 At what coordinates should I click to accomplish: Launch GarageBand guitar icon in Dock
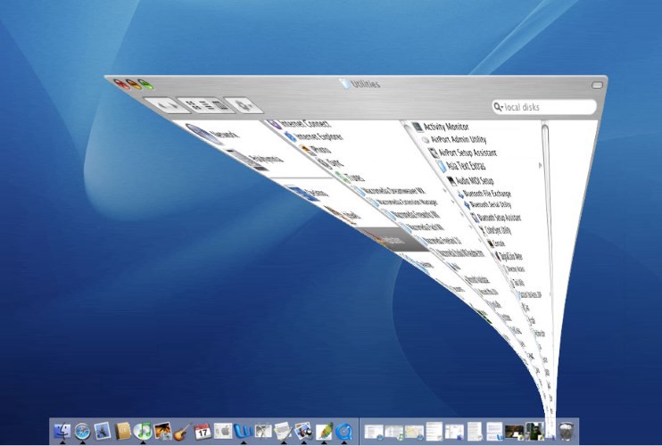click(x=182, y=432)
